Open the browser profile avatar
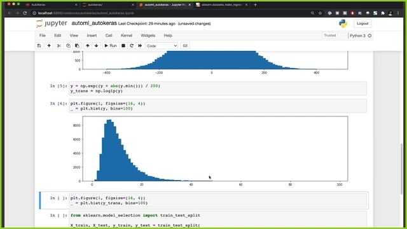This screenshot has width=407, height=229. (x=390, y=13)
